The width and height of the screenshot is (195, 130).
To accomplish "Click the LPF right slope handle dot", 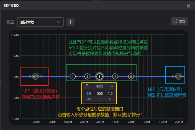I will coord(183,76).
